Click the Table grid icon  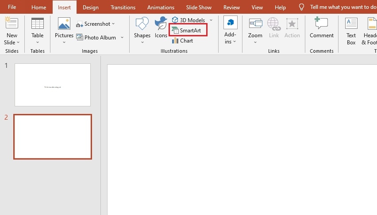(x=38, y=23)
